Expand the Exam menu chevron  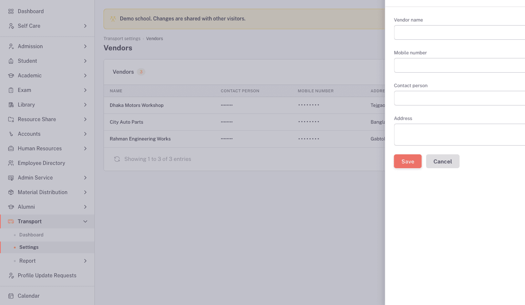pyautogui.click(x=85, y=90)
